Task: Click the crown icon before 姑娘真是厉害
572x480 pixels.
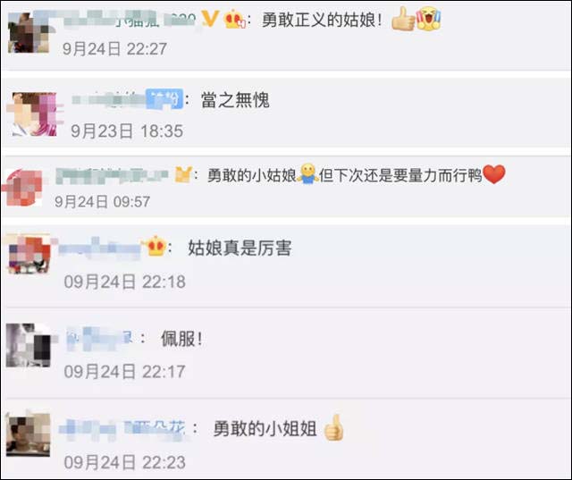Action: (156, 246)
